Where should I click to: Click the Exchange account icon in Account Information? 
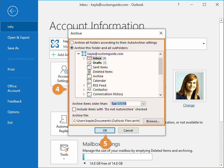coord(55,44)
